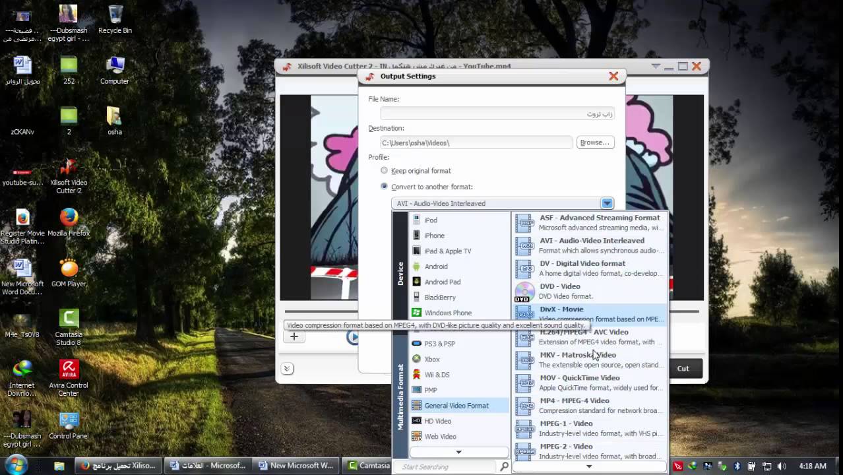843x475 pixels.
Task: Select MPEG-1 - Video format icon
Action: pos(524,429)
